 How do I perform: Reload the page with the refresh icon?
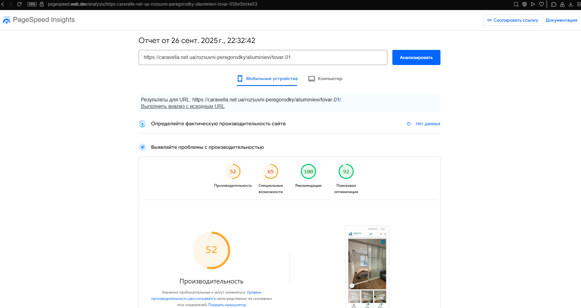pos(19,4)
